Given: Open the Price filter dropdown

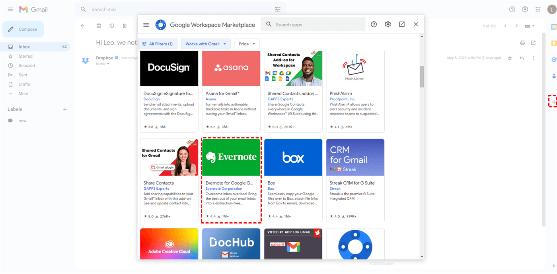Looking at the screenshot, I should [x=247, y=44].
